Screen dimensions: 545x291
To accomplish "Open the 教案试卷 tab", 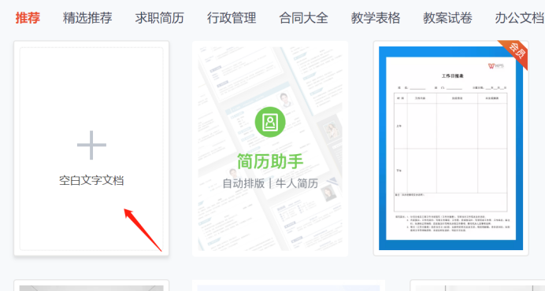I will tap(447, 18).
